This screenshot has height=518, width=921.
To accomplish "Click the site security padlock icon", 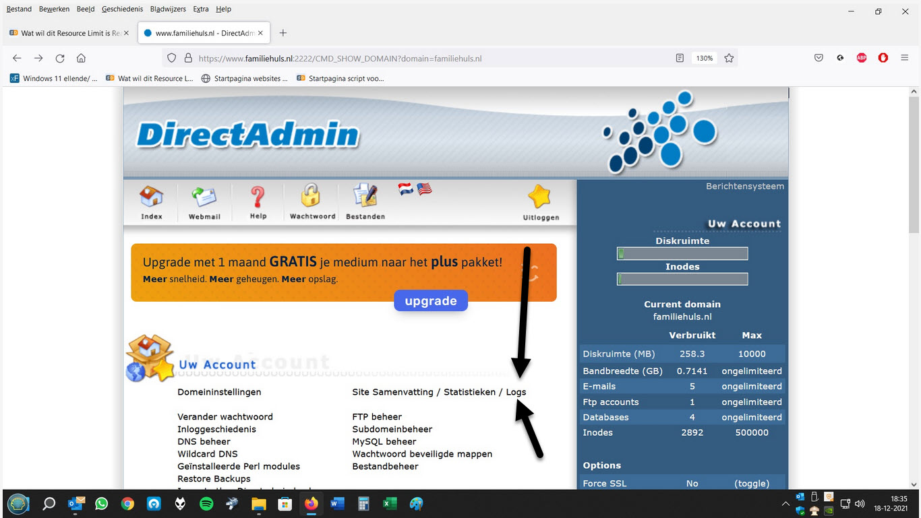I will click(188, 58).
